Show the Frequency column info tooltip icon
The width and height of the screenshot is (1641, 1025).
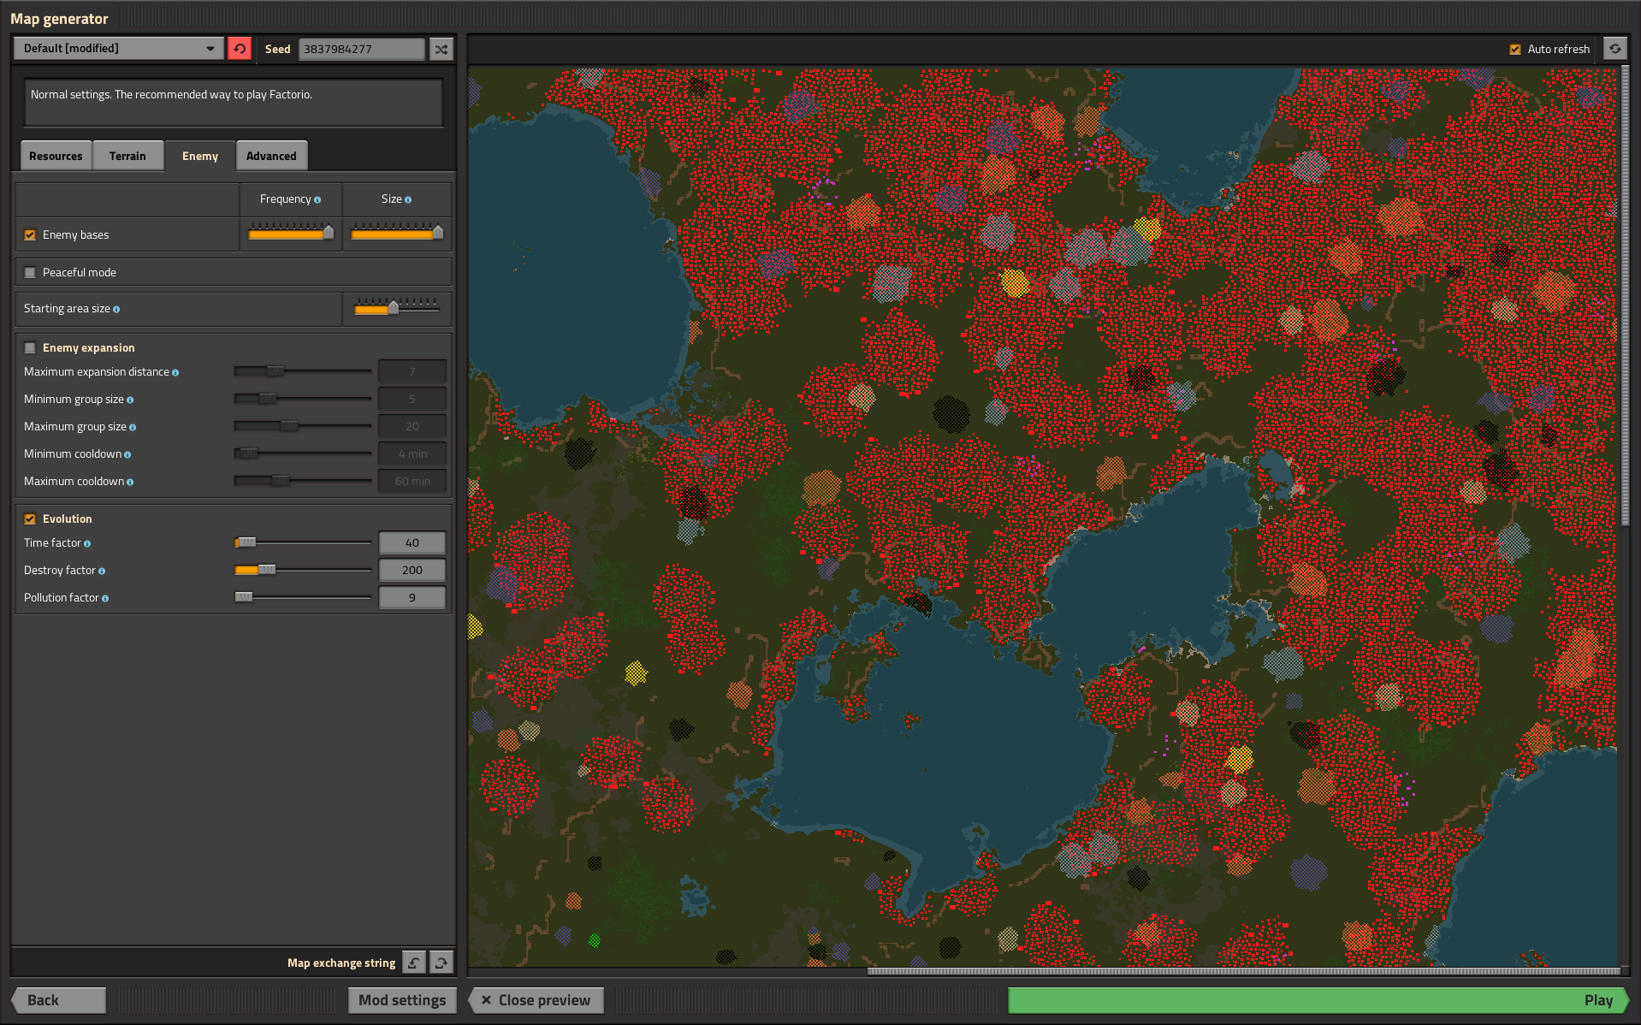pyautogui.click(x=317, y=199)
